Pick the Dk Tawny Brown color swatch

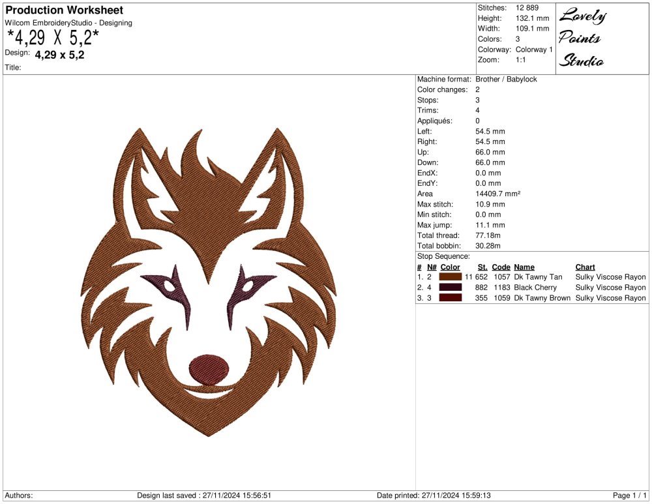coord(451,298)
